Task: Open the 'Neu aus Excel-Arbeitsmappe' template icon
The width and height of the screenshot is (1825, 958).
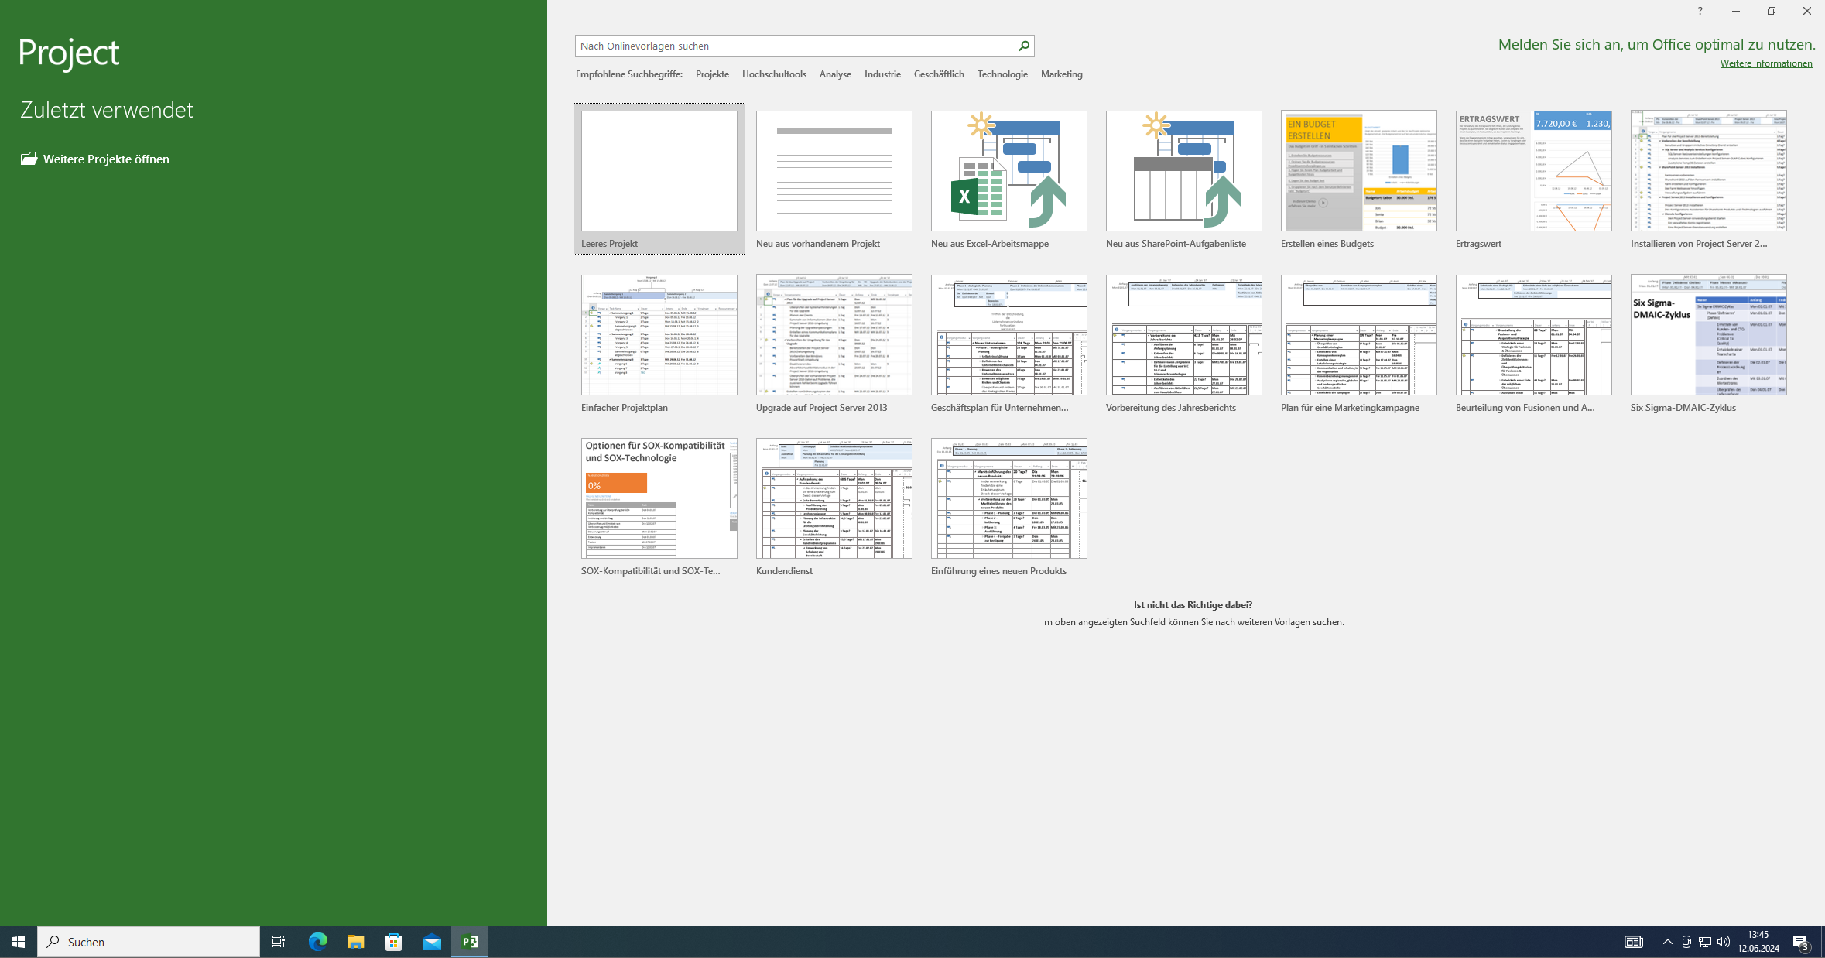Action: [1008, 171]
